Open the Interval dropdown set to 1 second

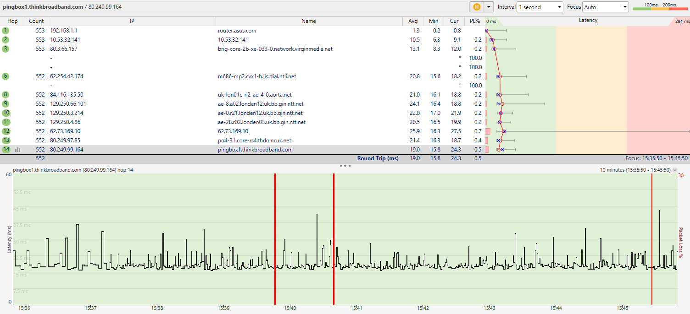tap(540, 7)
